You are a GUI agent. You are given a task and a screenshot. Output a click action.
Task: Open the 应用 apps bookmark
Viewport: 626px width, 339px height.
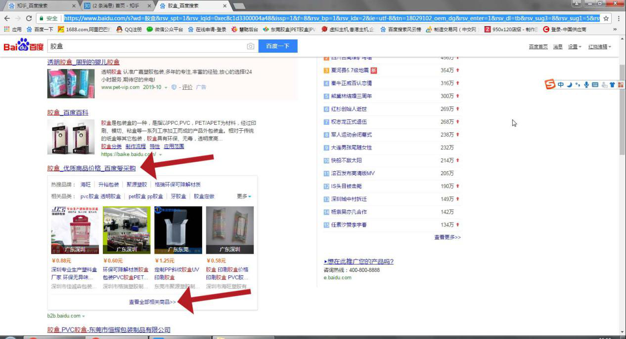[x=13, y=29]
